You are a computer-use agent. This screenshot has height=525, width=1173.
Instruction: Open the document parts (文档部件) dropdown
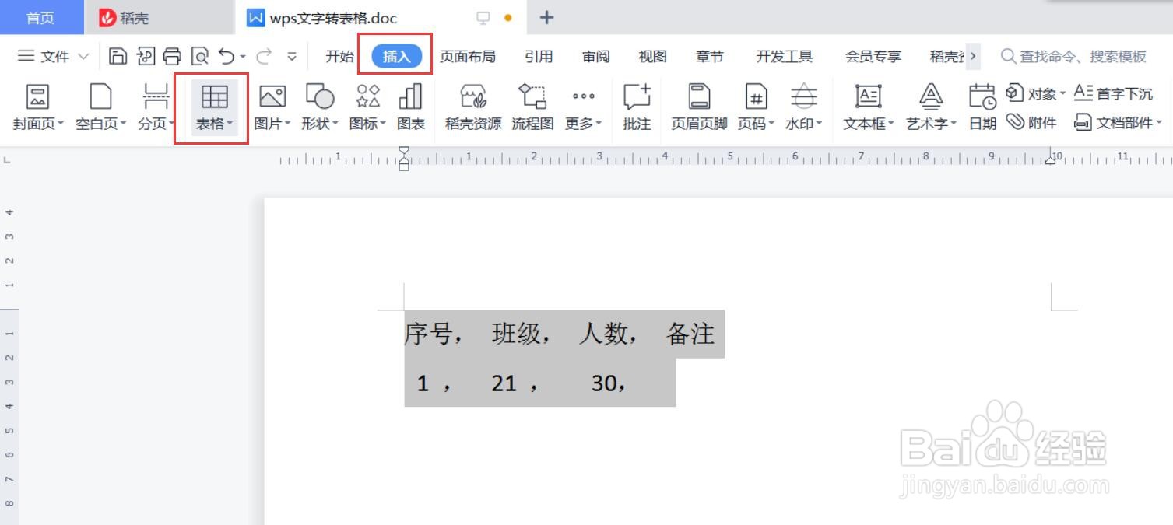point(1118,122)
